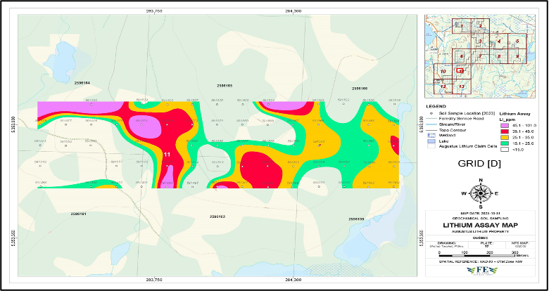549x291 pixels.
Task: Click claim number '2596162' on the map
Action: (217, 217)
